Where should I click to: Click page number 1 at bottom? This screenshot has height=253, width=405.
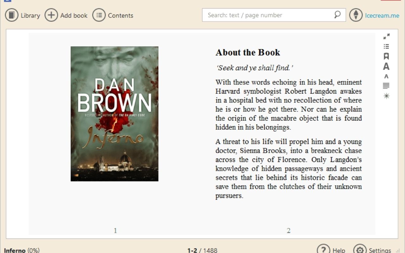(x=115, y=231)
